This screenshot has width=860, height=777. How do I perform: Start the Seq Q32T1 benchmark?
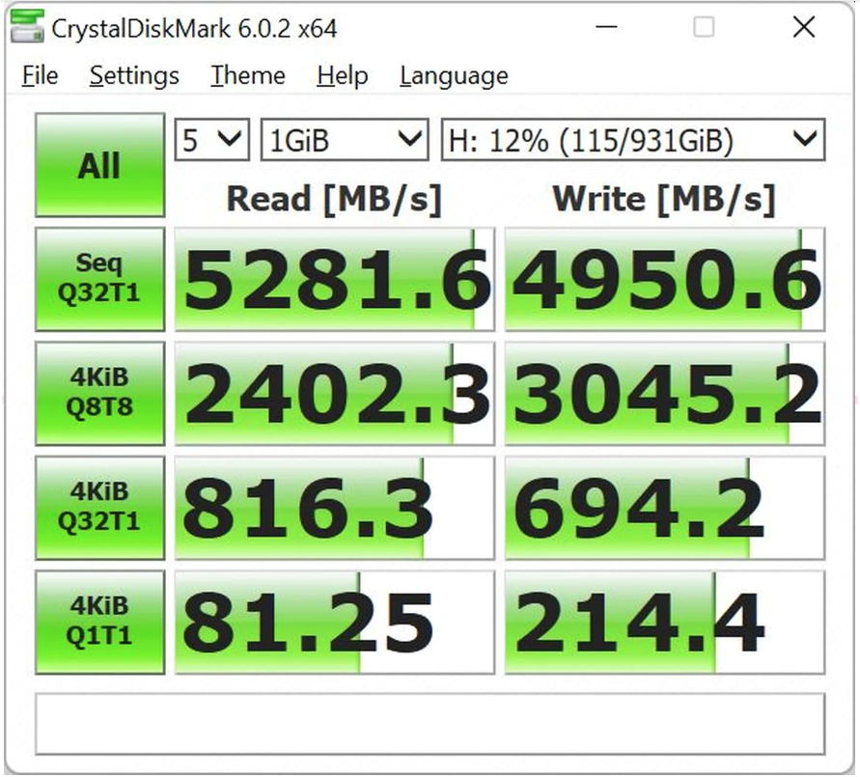click(100, 280)
